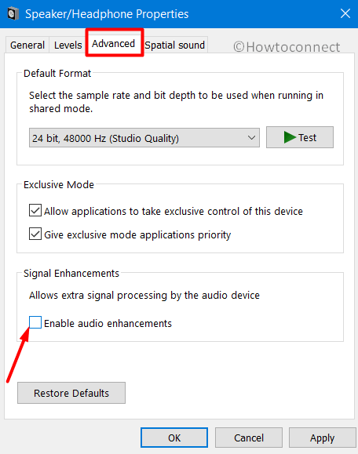
Task: Switch to the General tab
Action: [x=27, y=45]
